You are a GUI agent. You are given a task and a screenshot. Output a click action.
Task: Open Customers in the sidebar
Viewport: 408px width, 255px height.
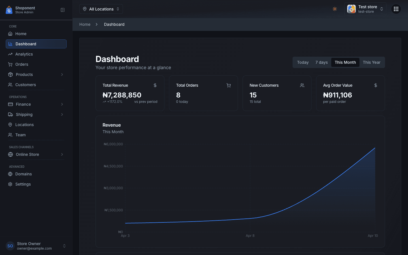pyautogui.click(x=36, y=85)
